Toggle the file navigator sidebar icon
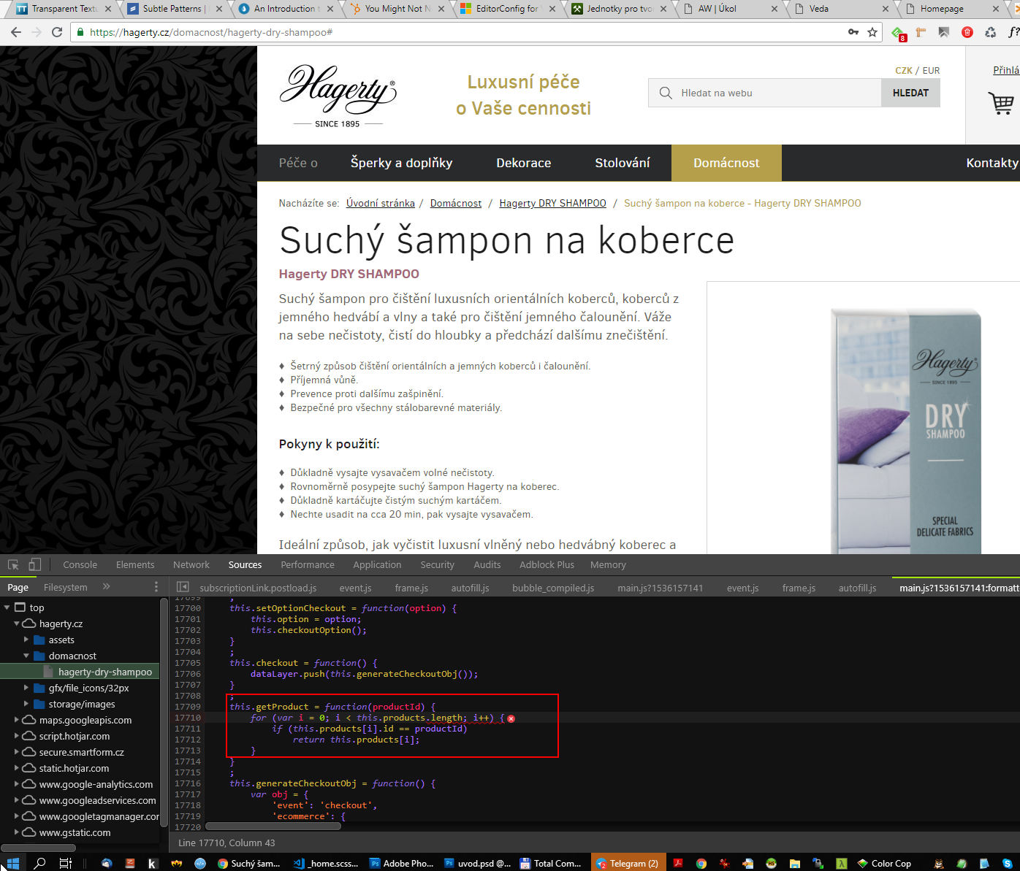 183,587
